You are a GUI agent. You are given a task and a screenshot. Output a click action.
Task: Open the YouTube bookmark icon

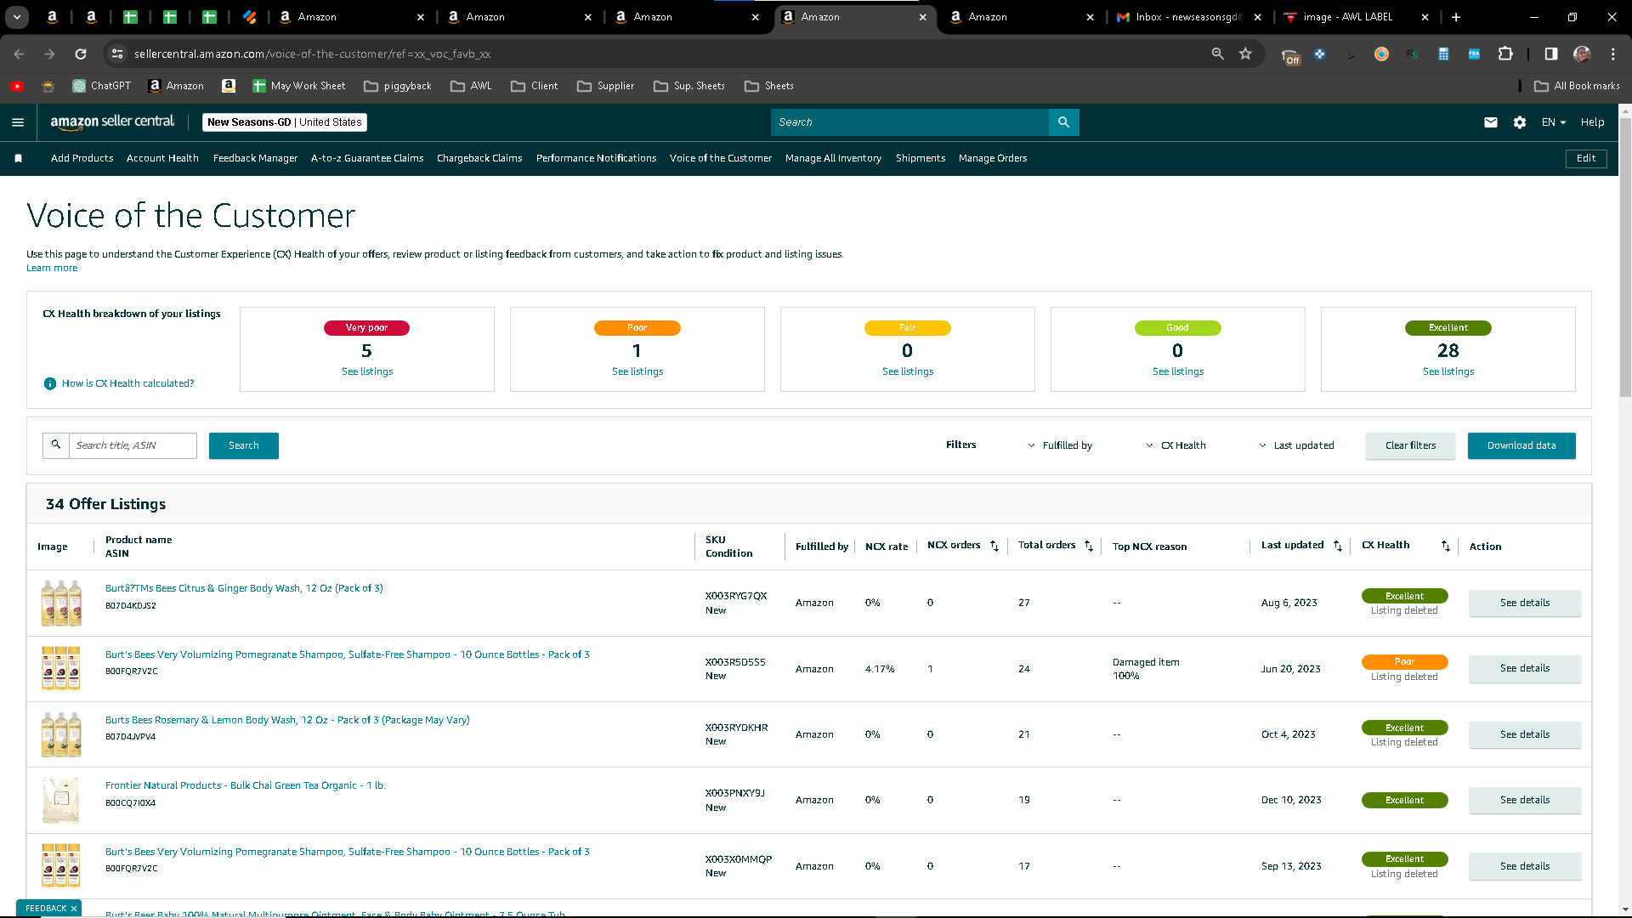17,86
